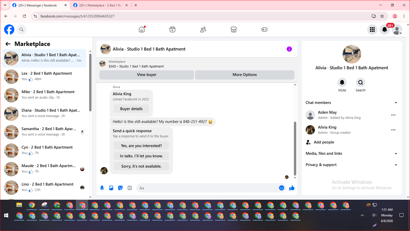
Task: Open the taskbar volume control
Action: 374,215
